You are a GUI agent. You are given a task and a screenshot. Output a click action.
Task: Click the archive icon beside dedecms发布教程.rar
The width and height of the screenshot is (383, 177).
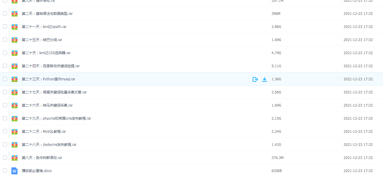[15, 145]
